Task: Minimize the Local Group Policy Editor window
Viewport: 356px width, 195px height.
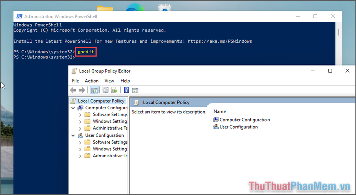Action: (313, 71)
